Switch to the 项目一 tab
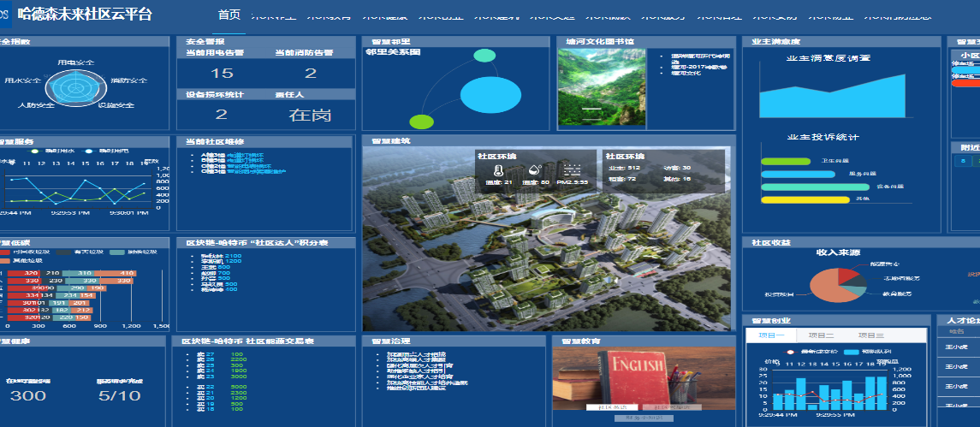980x427 pixels. pyautogui.click(x=771, y=335)
